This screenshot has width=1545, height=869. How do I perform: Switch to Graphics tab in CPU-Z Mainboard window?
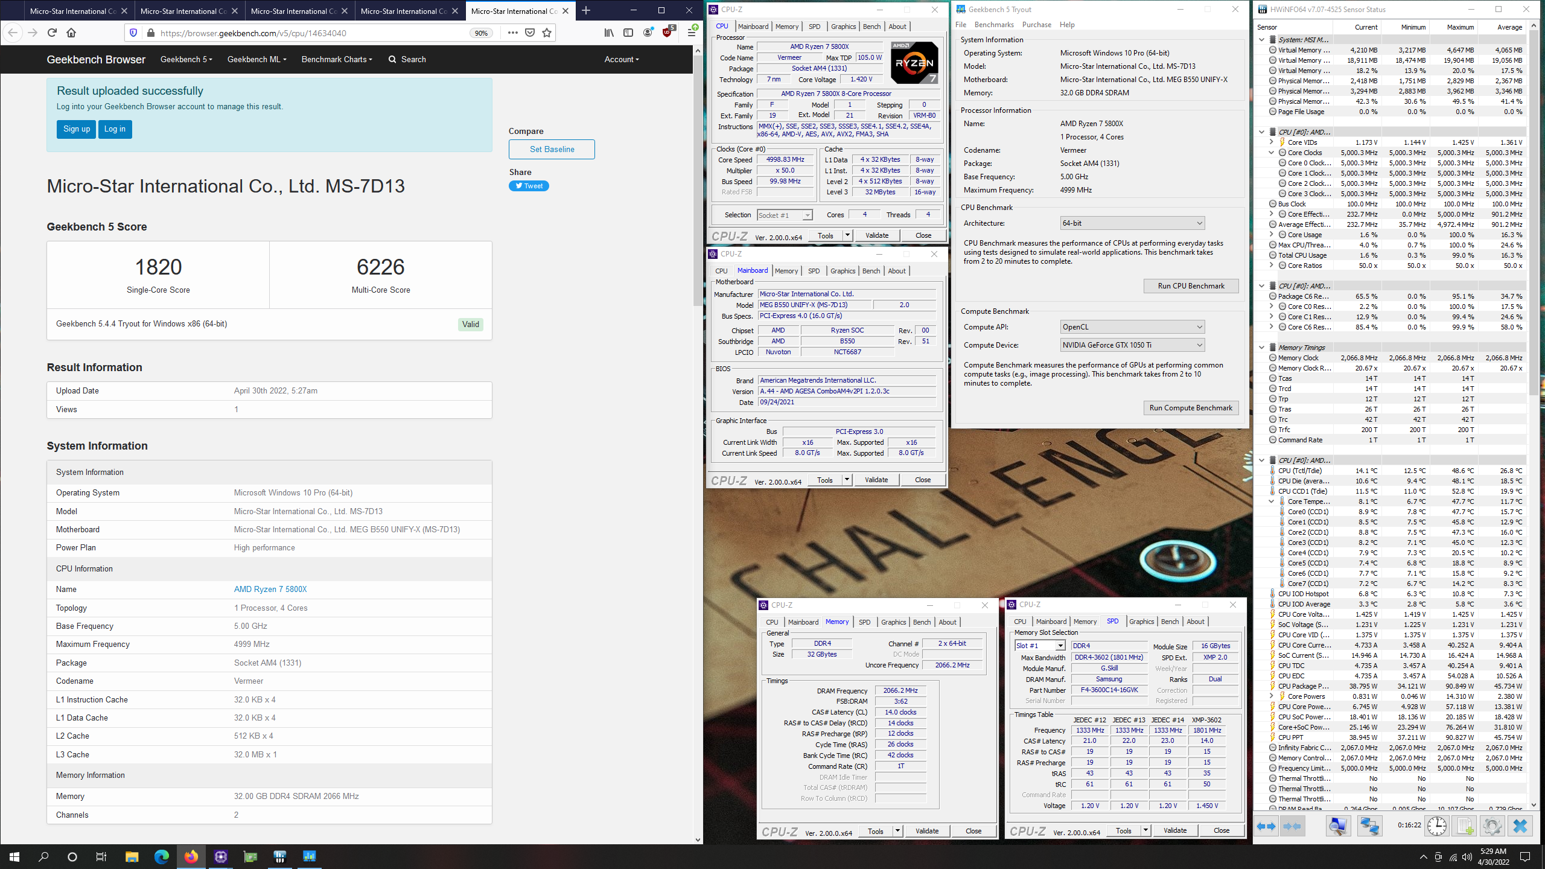[x=843, y=271]
